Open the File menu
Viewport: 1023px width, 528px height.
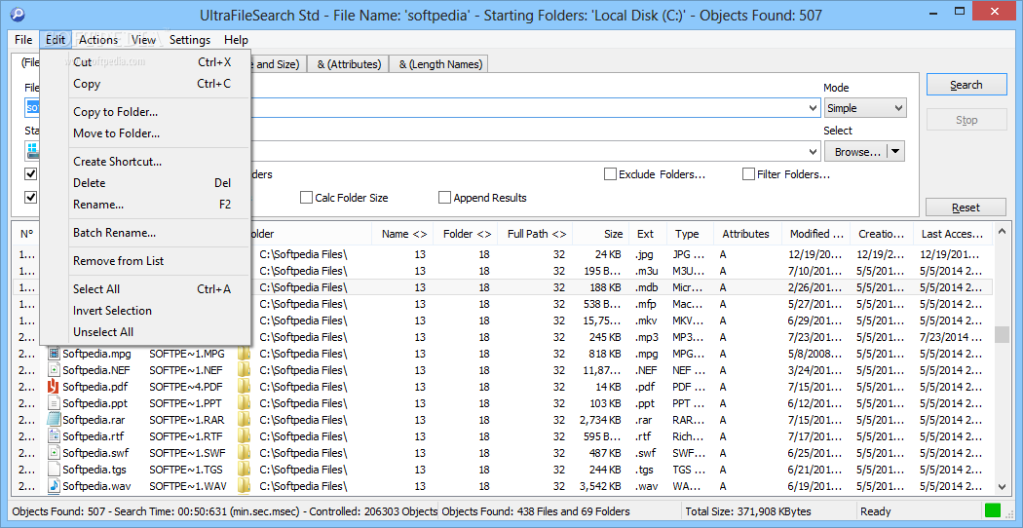tap(22, 40)
